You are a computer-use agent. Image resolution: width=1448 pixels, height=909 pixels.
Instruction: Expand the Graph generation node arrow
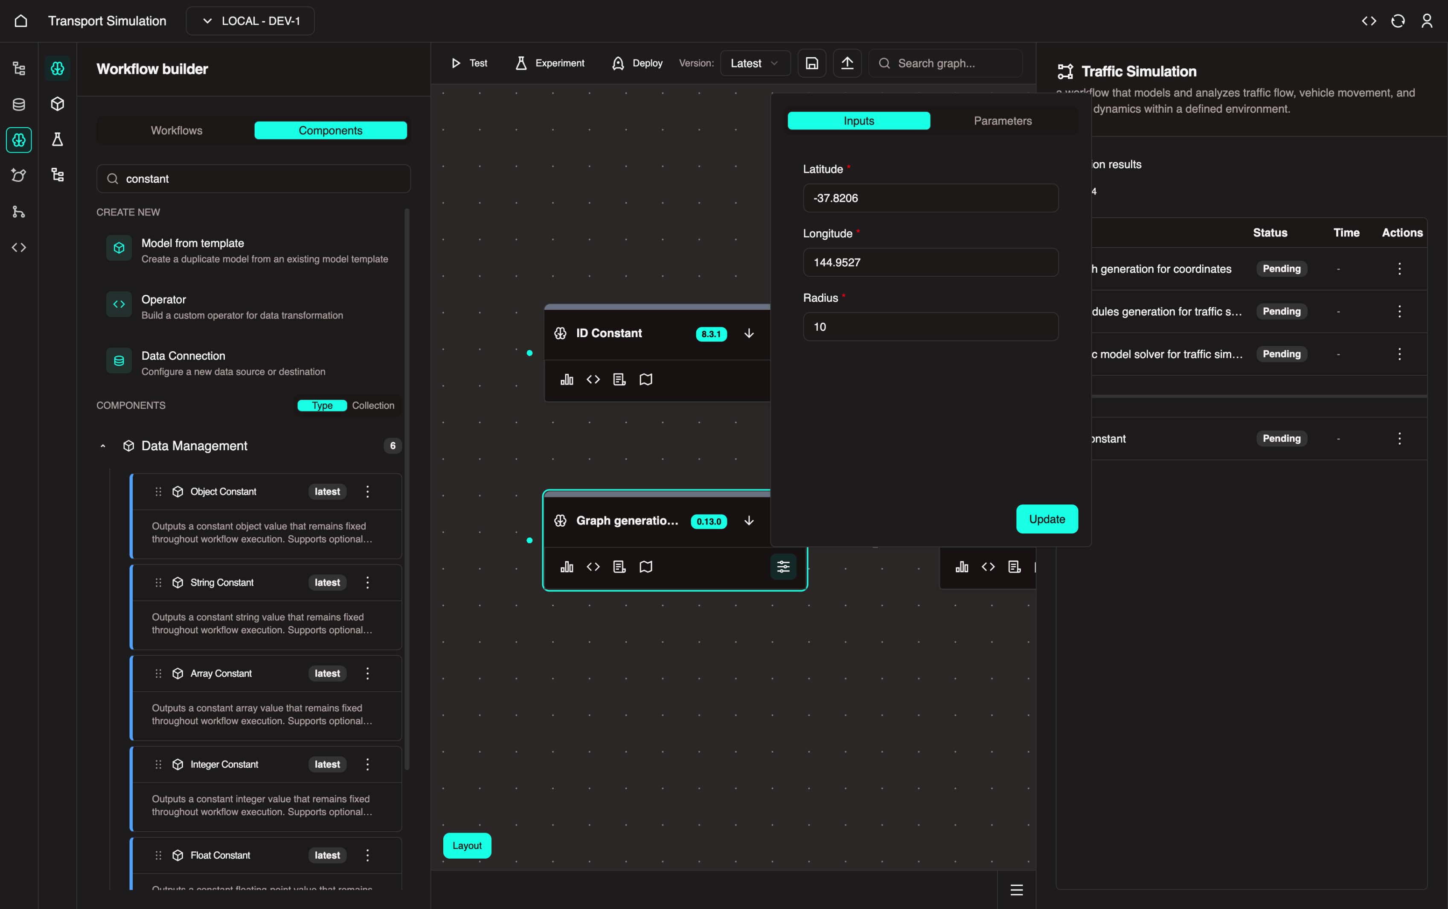coord(749,521)
